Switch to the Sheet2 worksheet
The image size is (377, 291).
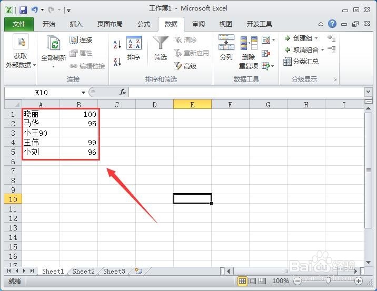point(83,272)
